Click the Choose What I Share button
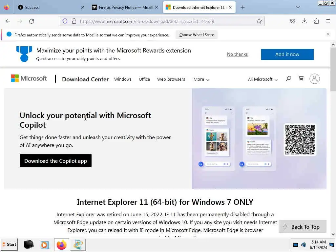This screenshot has width=336, height=252. click(197, 35)
